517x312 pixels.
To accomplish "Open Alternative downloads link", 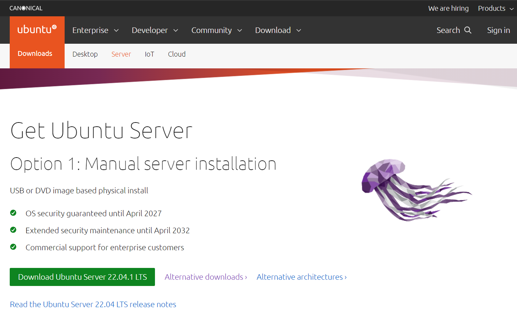I will click(206, 277).
